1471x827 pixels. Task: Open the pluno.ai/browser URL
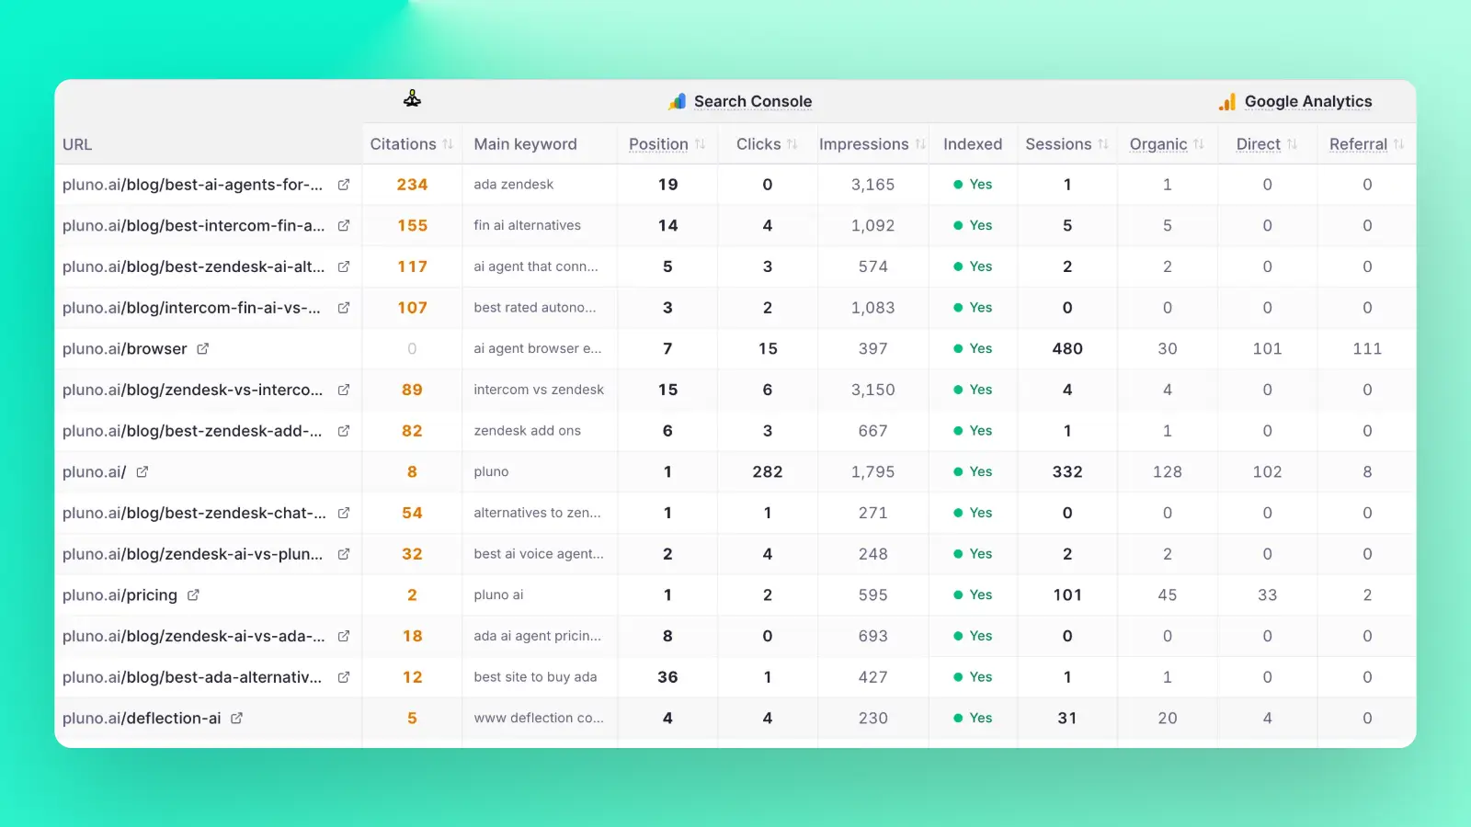pyautogui.click(x=125, y=348)
